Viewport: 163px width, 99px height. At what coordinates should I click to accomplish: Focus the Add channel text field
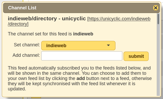tap(82, 56)
